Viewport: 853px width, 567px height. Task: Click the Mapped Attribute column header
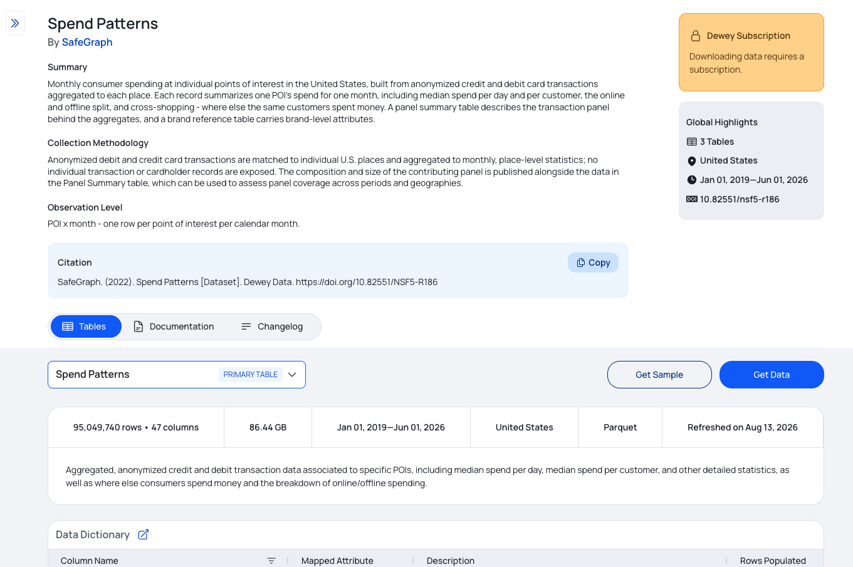pyautogui.click(x=337, y=561)
